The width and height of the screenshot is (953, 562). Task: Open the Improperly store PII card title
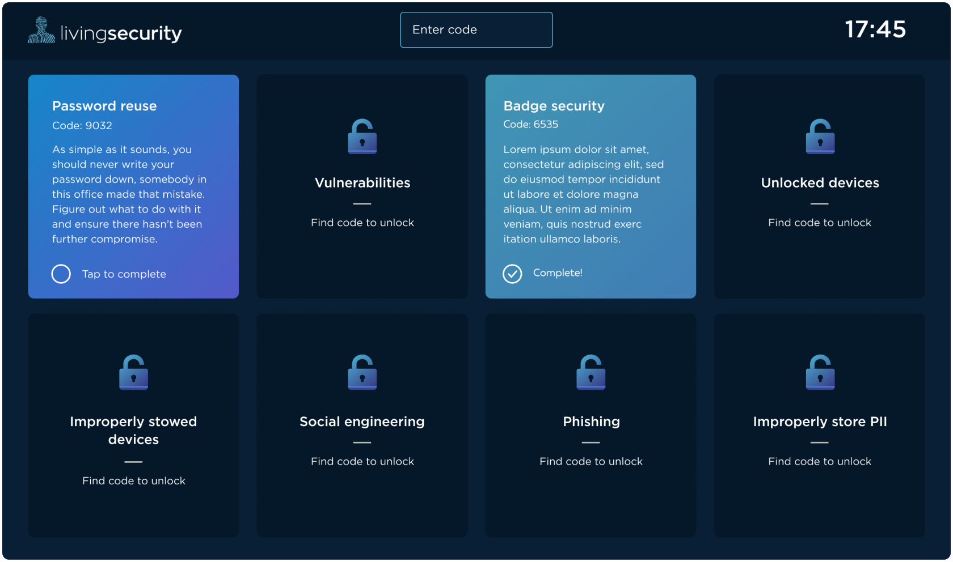(x=820, y=422)
